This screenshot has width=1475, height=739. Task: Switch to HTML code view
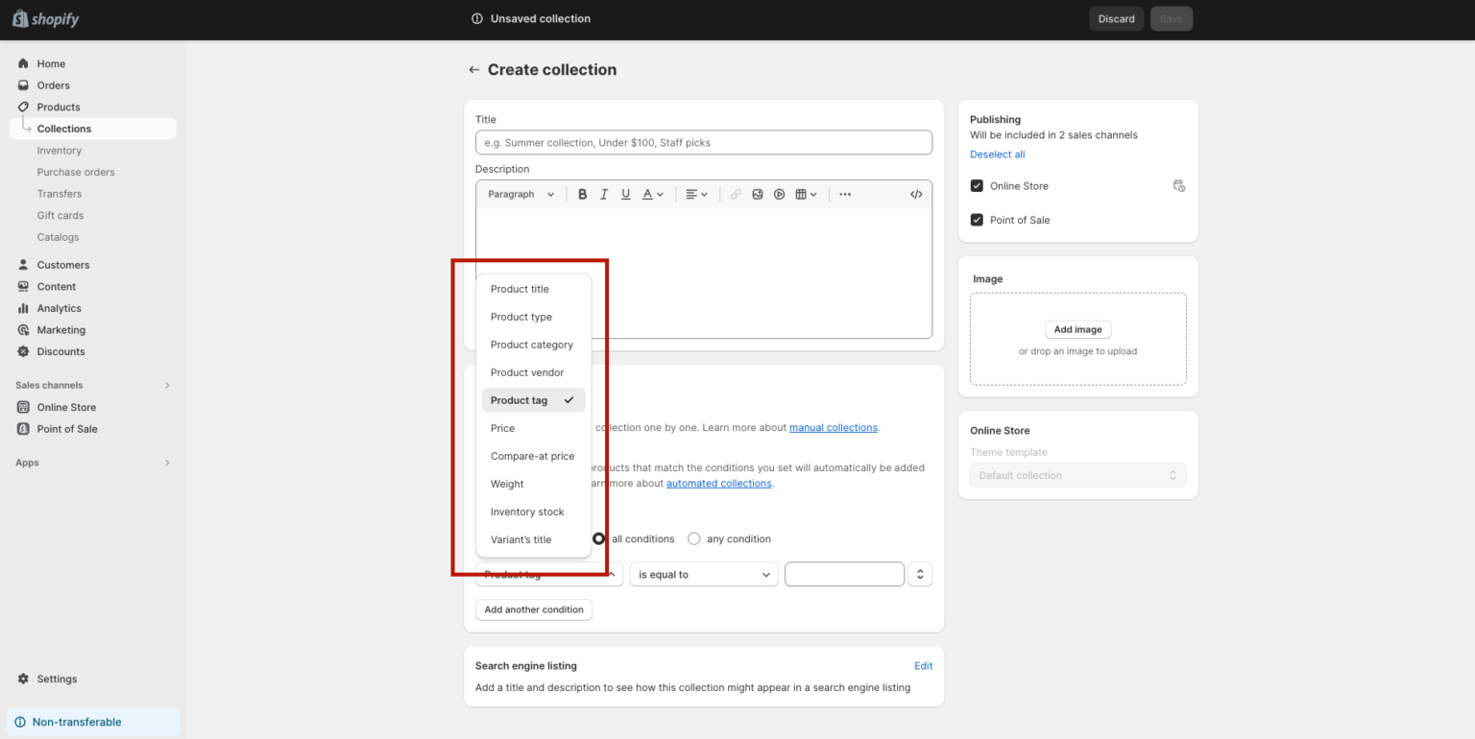point(916,194)
